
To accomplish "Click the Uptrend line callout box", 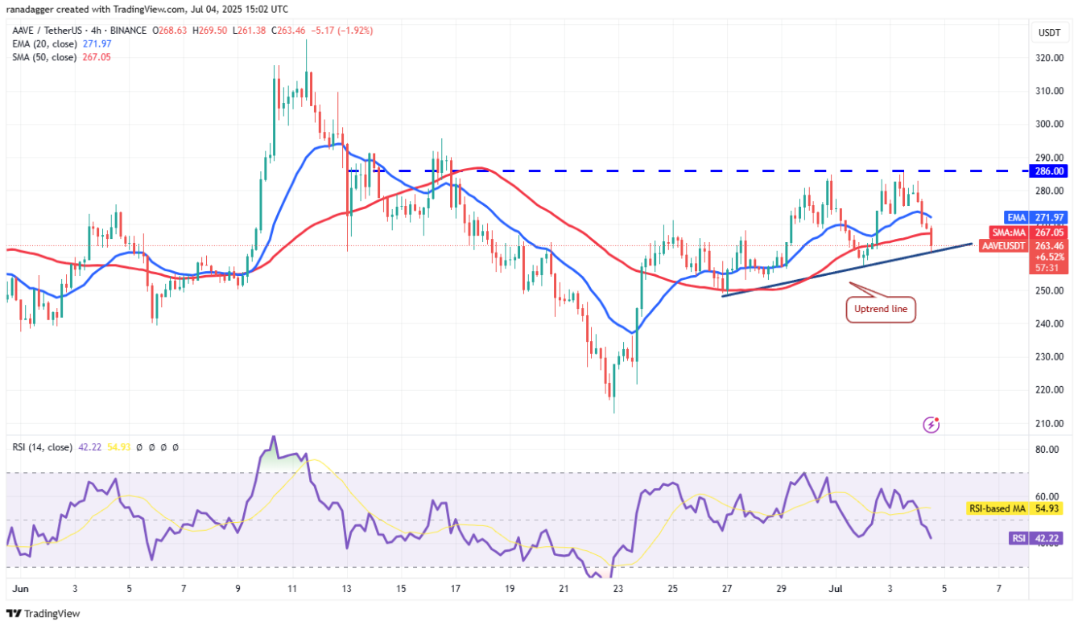I will 881,309.
